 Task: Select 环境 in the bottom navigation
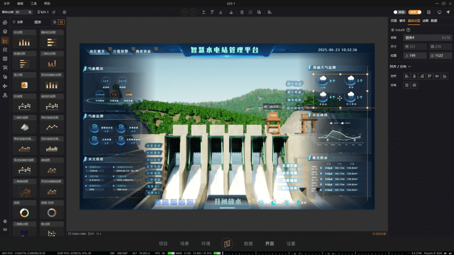pyautogui.click(x=206, y=244)
